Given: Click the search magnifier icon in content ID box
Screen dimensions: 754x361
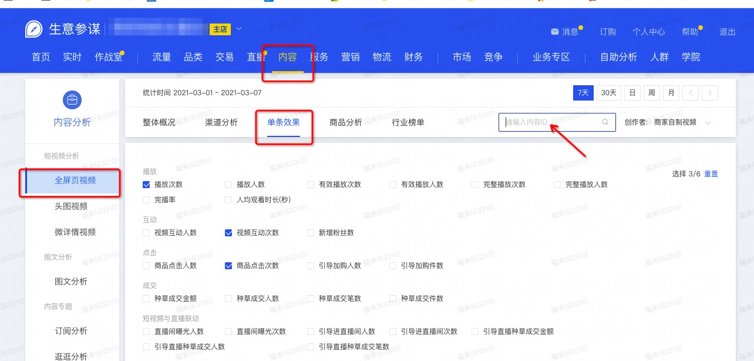Looking at the screenshot, I should pyautogui.click(x=605, y=122).
